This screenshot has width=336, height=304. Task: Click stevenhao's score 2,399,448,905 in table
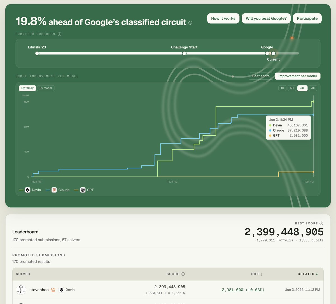coord(170,287)
